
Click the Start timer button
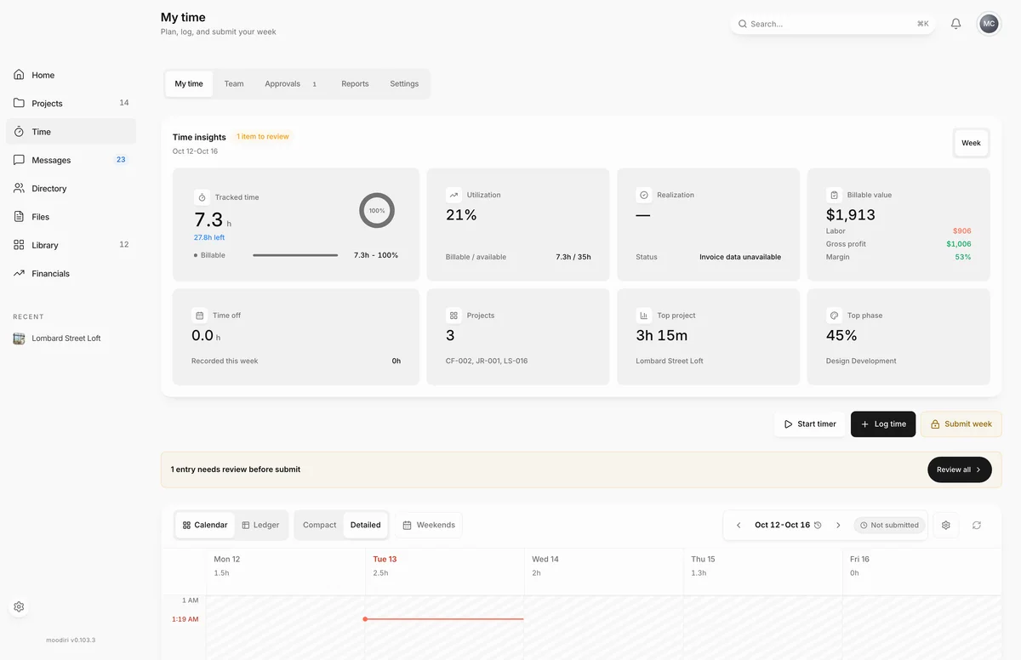(809, 424)
